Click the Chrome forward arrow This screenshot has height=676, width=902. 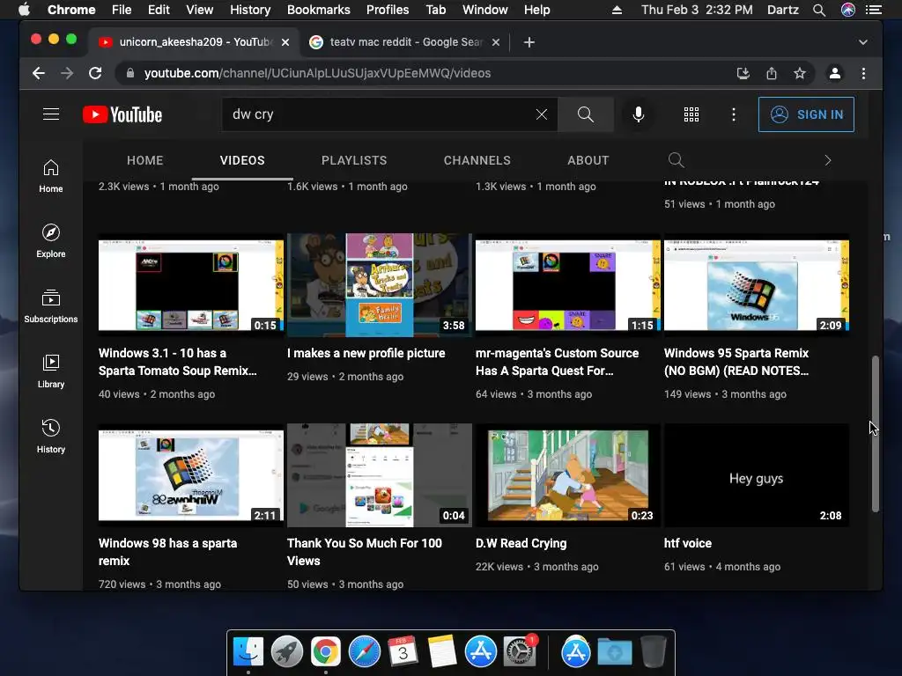click(67, 73)
